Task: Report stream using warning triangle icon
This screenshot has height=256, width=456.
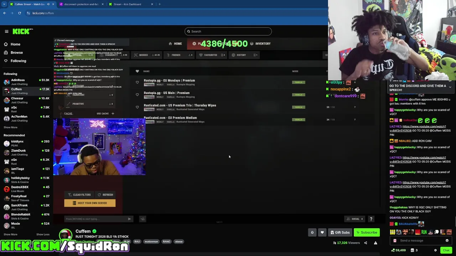Action: click(375, 243)
